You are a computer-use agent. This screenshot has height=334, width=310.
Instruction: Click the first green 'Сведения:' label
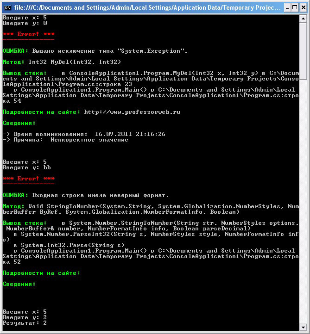19,123
